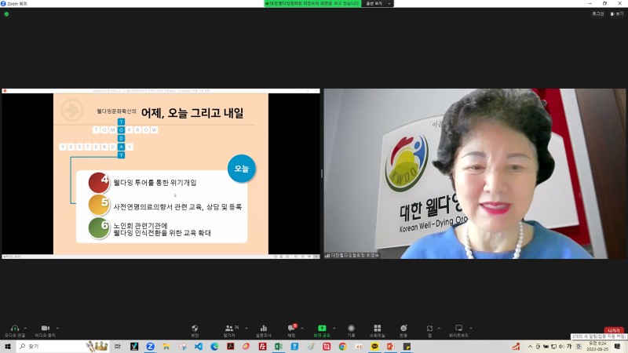The width and height of the screenshot is (628, 353).
Task: Toggle video stop (비디오 중지) camera button
Action: tap(45, 329)
